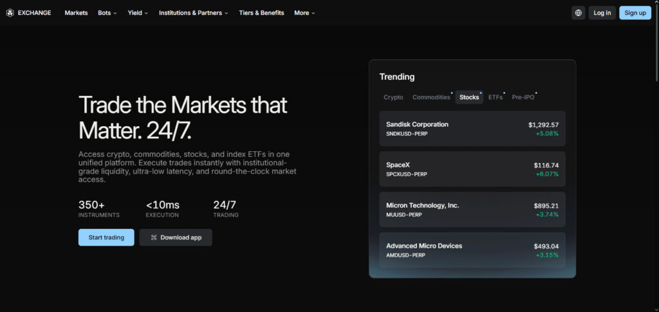The height and width of the screenshot is (312, 659).
Task: Open the Advanced Micro Devices card
Action: (472, 250)
